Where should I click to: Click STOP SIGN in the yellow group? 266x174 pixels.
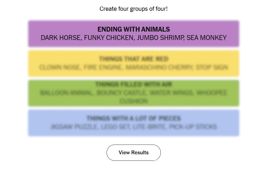pyautogui.click(x=212, y=67)
